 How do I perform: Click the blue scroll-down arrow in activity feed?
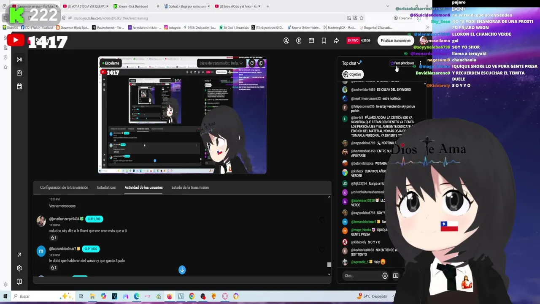pos(182,270)
